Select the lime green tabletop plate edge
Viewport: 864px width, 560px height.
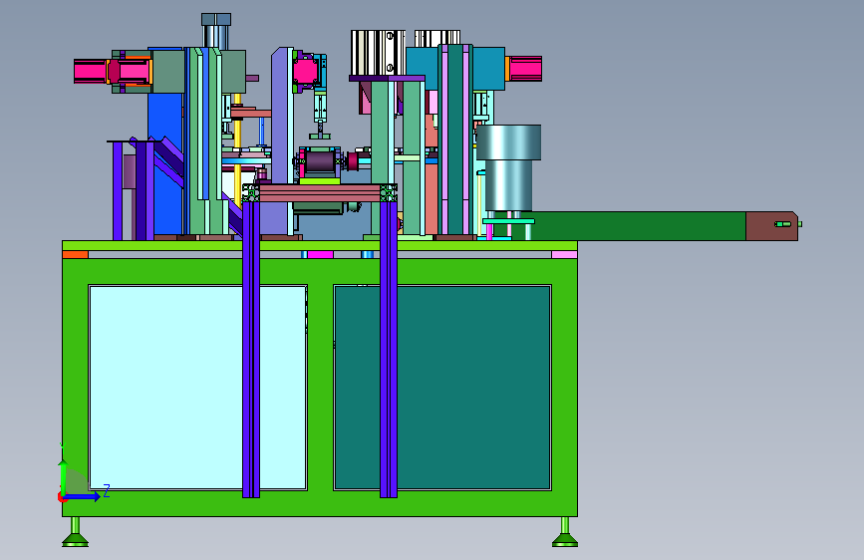[x=320, y=246]
